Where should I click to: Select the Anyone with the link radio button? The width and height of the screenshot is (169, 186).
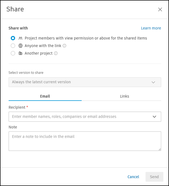pyautogui.click(x=13, y=46)
